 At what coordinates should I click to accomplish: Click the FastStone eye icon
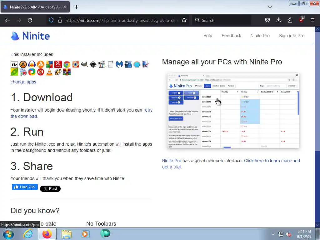[x=76, y=64]
